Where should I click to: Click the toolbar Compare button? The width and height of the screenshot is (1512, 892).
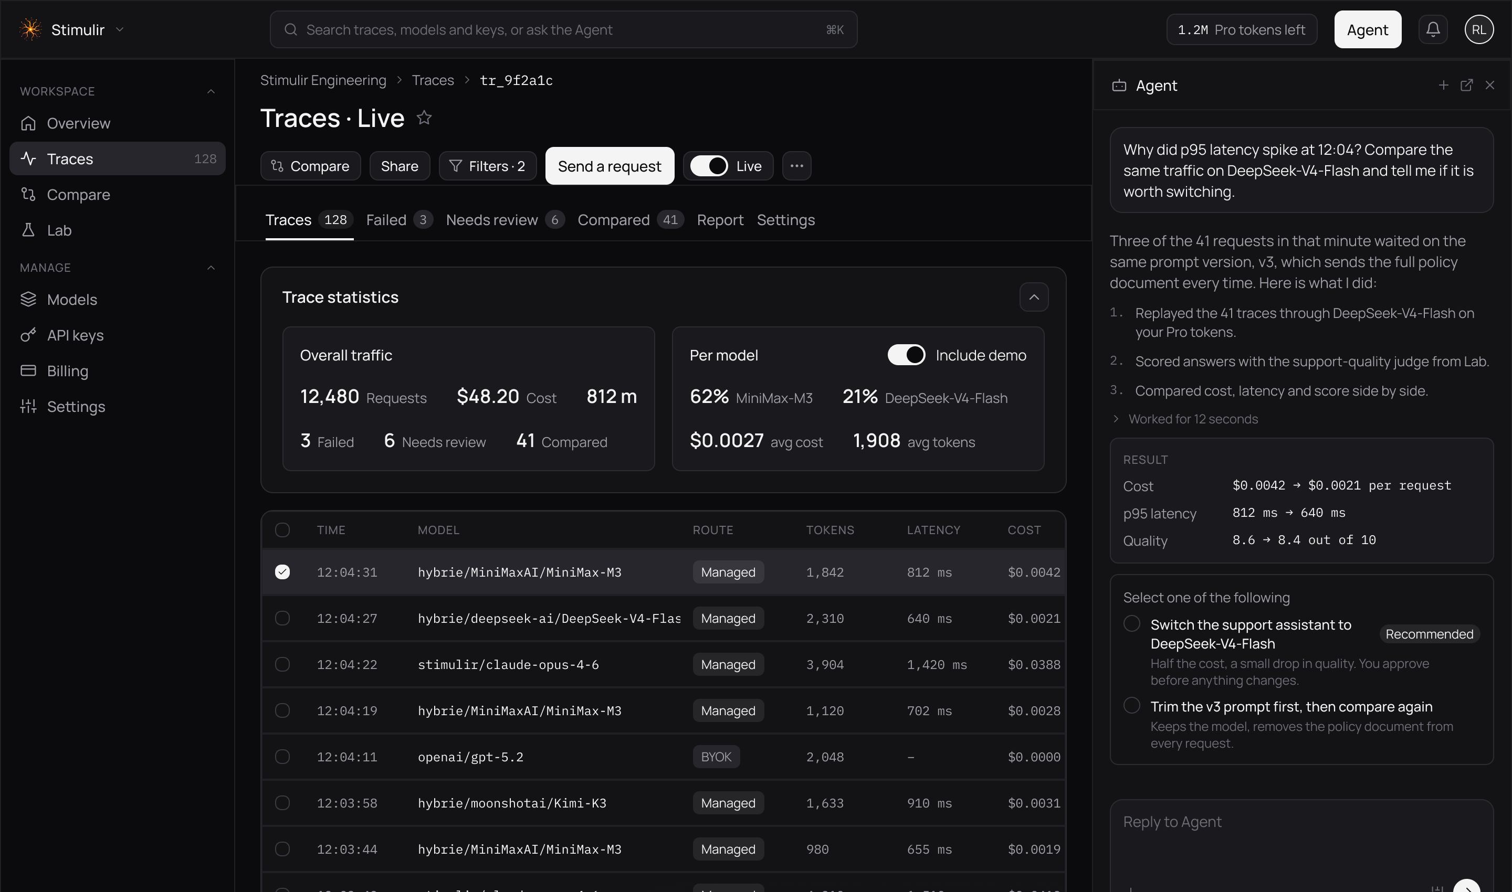coord(310,166)
